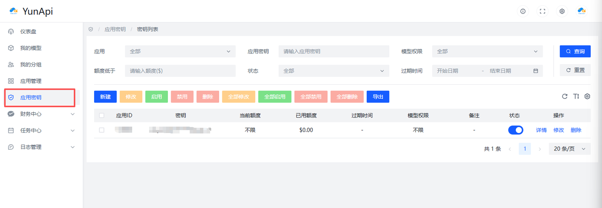Open table column settings gear icon

pos(587,97)
